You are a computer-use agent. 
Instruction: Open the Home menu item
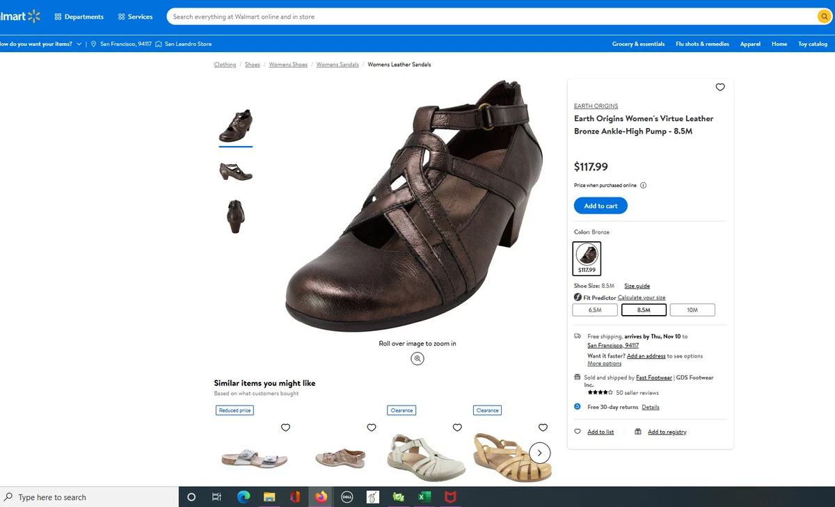pyautogui.click(x=779, y=44)
